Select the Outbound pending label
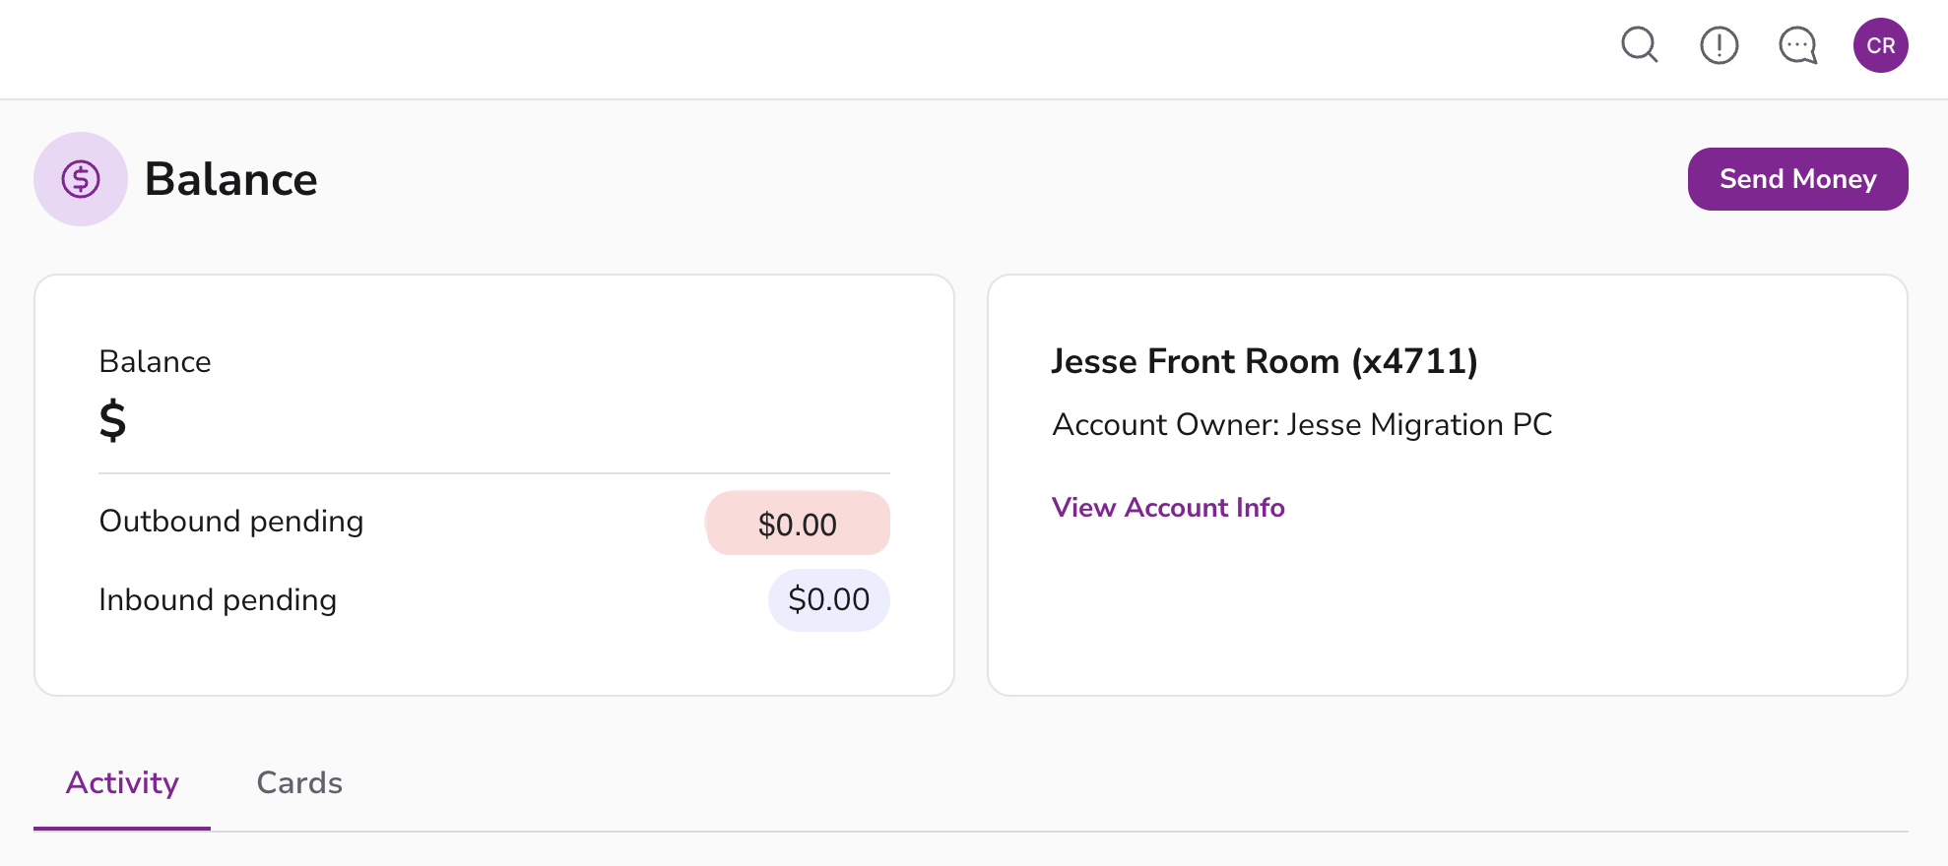Image resolution: width=1948 pixels, height=866 pixels. pos(231,522)
